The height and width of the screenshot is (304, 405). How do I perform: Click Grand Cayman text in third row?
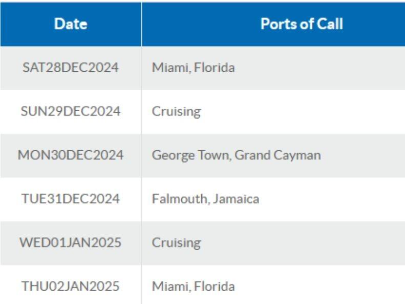(x=278, y=156)
